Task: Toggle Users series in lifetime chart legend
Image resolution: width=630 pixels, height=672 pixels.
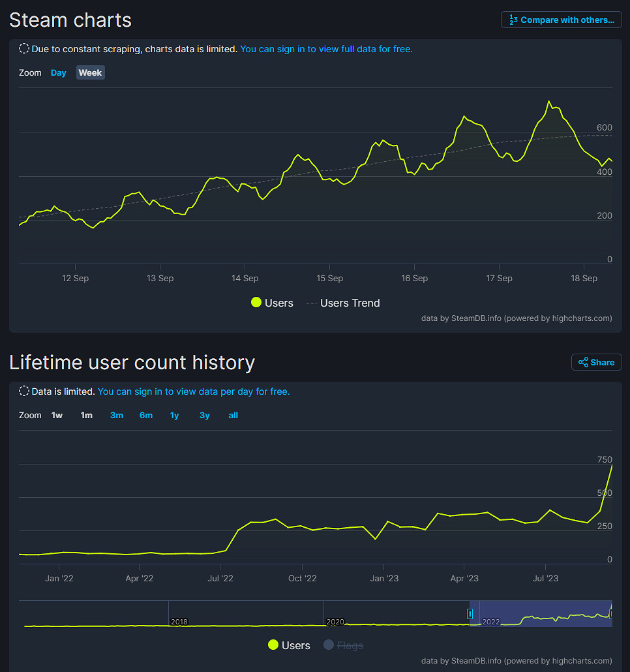Action: [289, 645]
